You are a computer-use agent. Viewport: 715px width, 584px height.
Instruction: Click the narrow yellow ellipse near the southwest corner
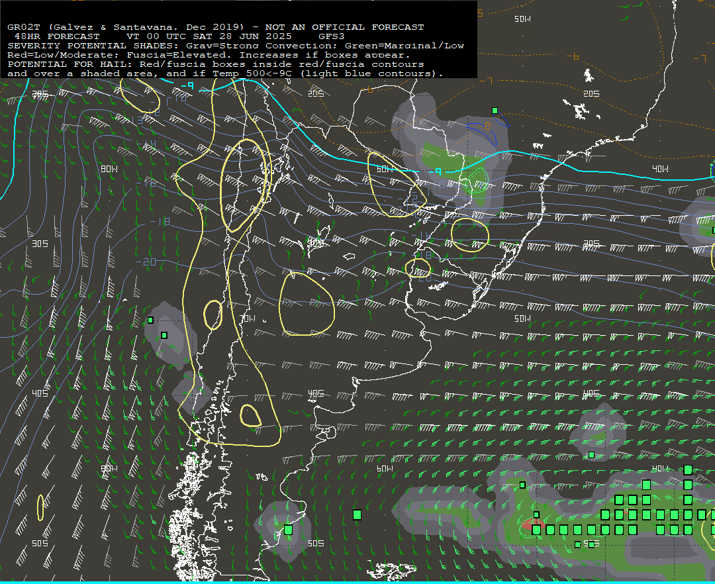tap(40, 507)
